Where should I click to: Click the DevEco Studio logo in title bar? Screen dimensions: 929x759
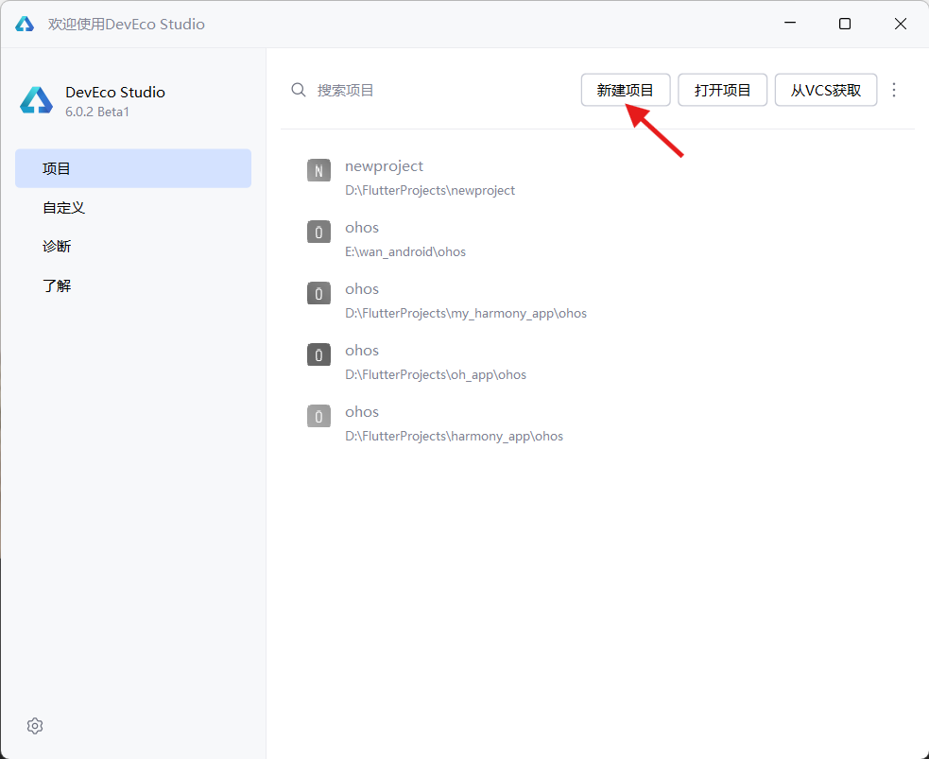click(25, 24)
